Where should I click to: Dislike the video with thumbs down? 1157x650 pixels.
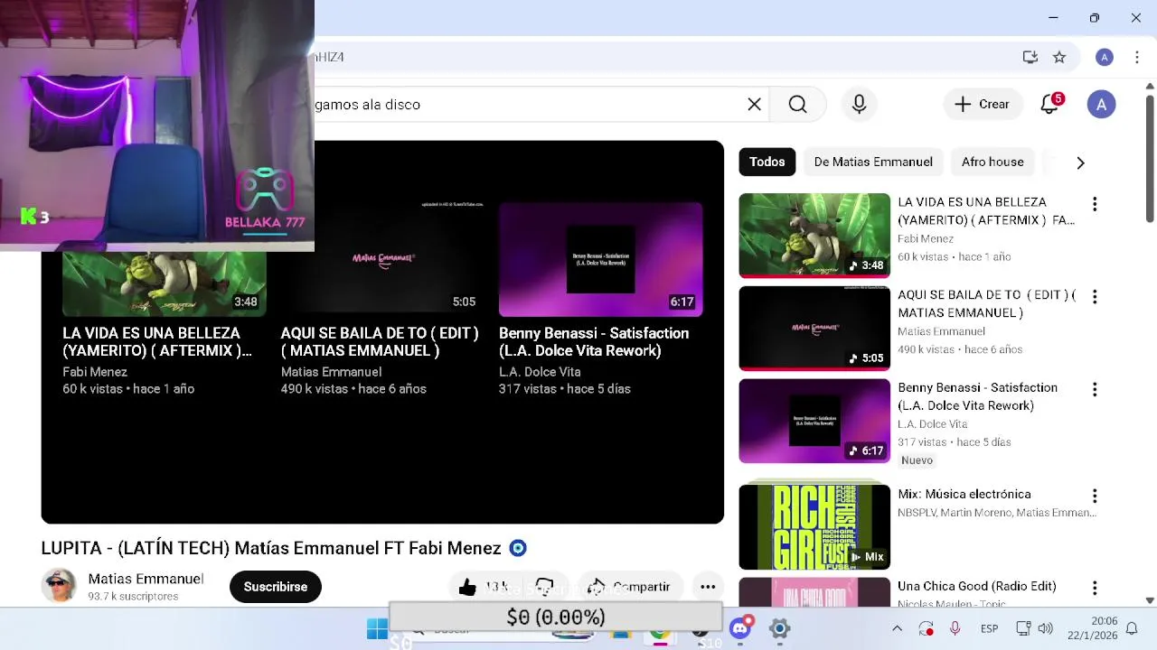(x=544, y=587)
